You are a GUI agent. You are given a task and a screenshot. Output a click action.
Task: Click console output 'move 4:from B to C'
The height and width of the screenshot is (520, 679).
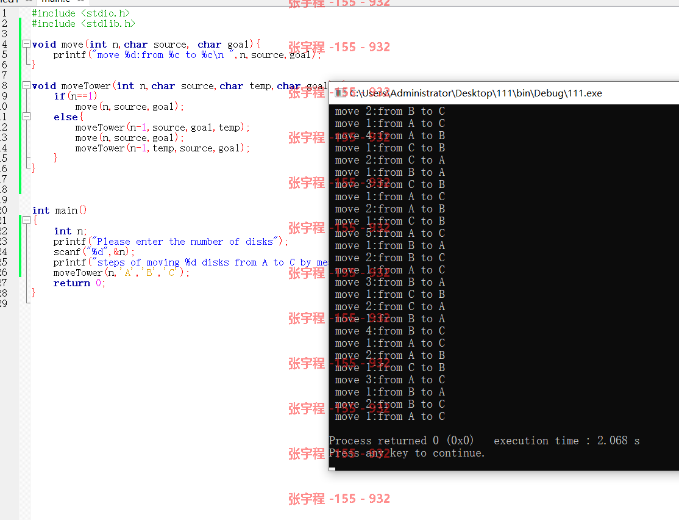pos(389,331)
